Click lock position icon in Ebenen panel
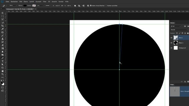Screen dimensions: 189x106 182,33
